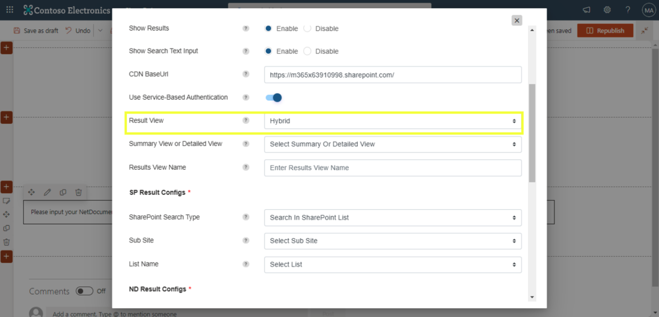This screenshot has height=317, width=659.
Task: Click the SP Result Configs heading
Action: [157, 193]
